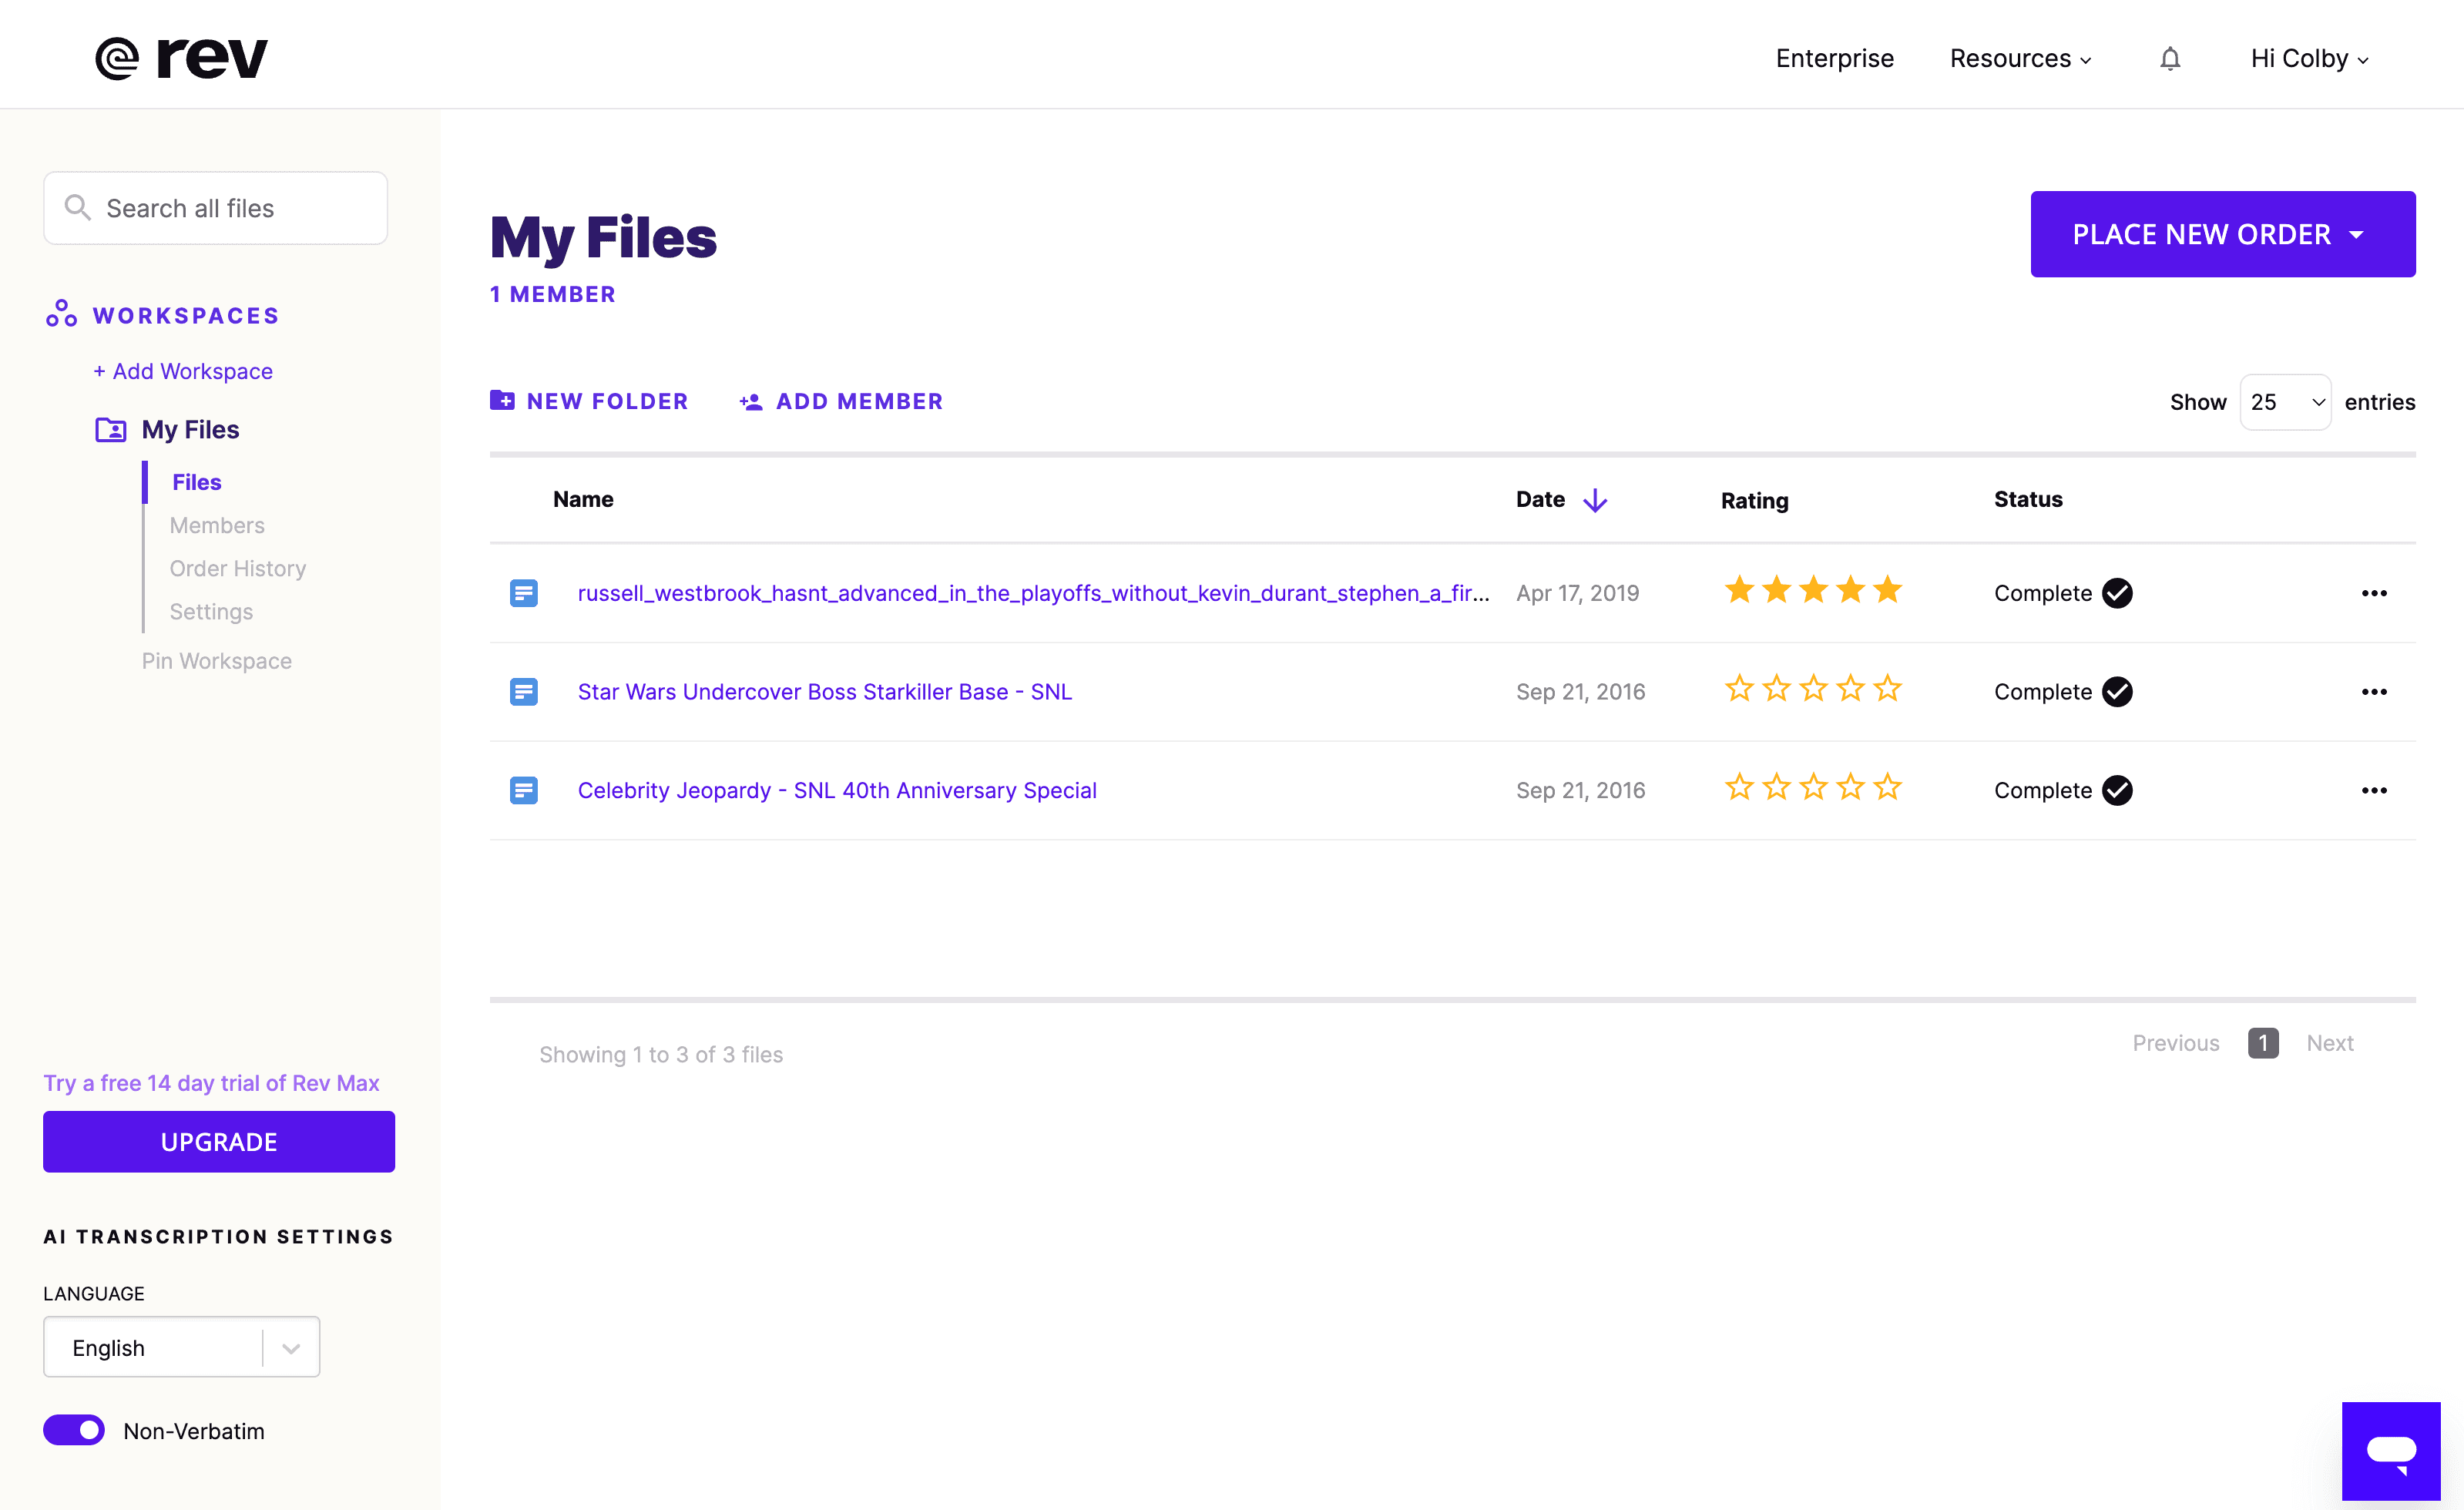
Task: Go to the Previous page
Action: point(2176,1043)
